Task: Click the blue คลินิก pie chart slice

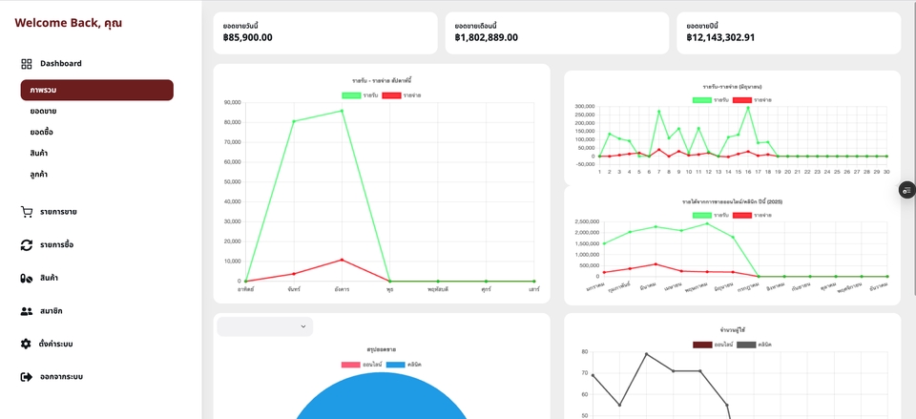Action: [382, 397]
